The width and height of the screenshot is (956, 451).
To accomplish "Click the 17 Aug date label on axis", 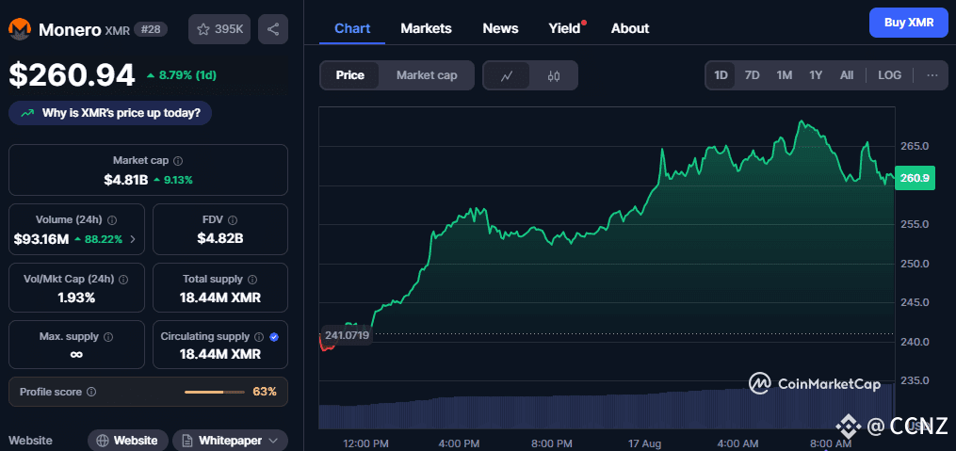I will pos(642,443).
